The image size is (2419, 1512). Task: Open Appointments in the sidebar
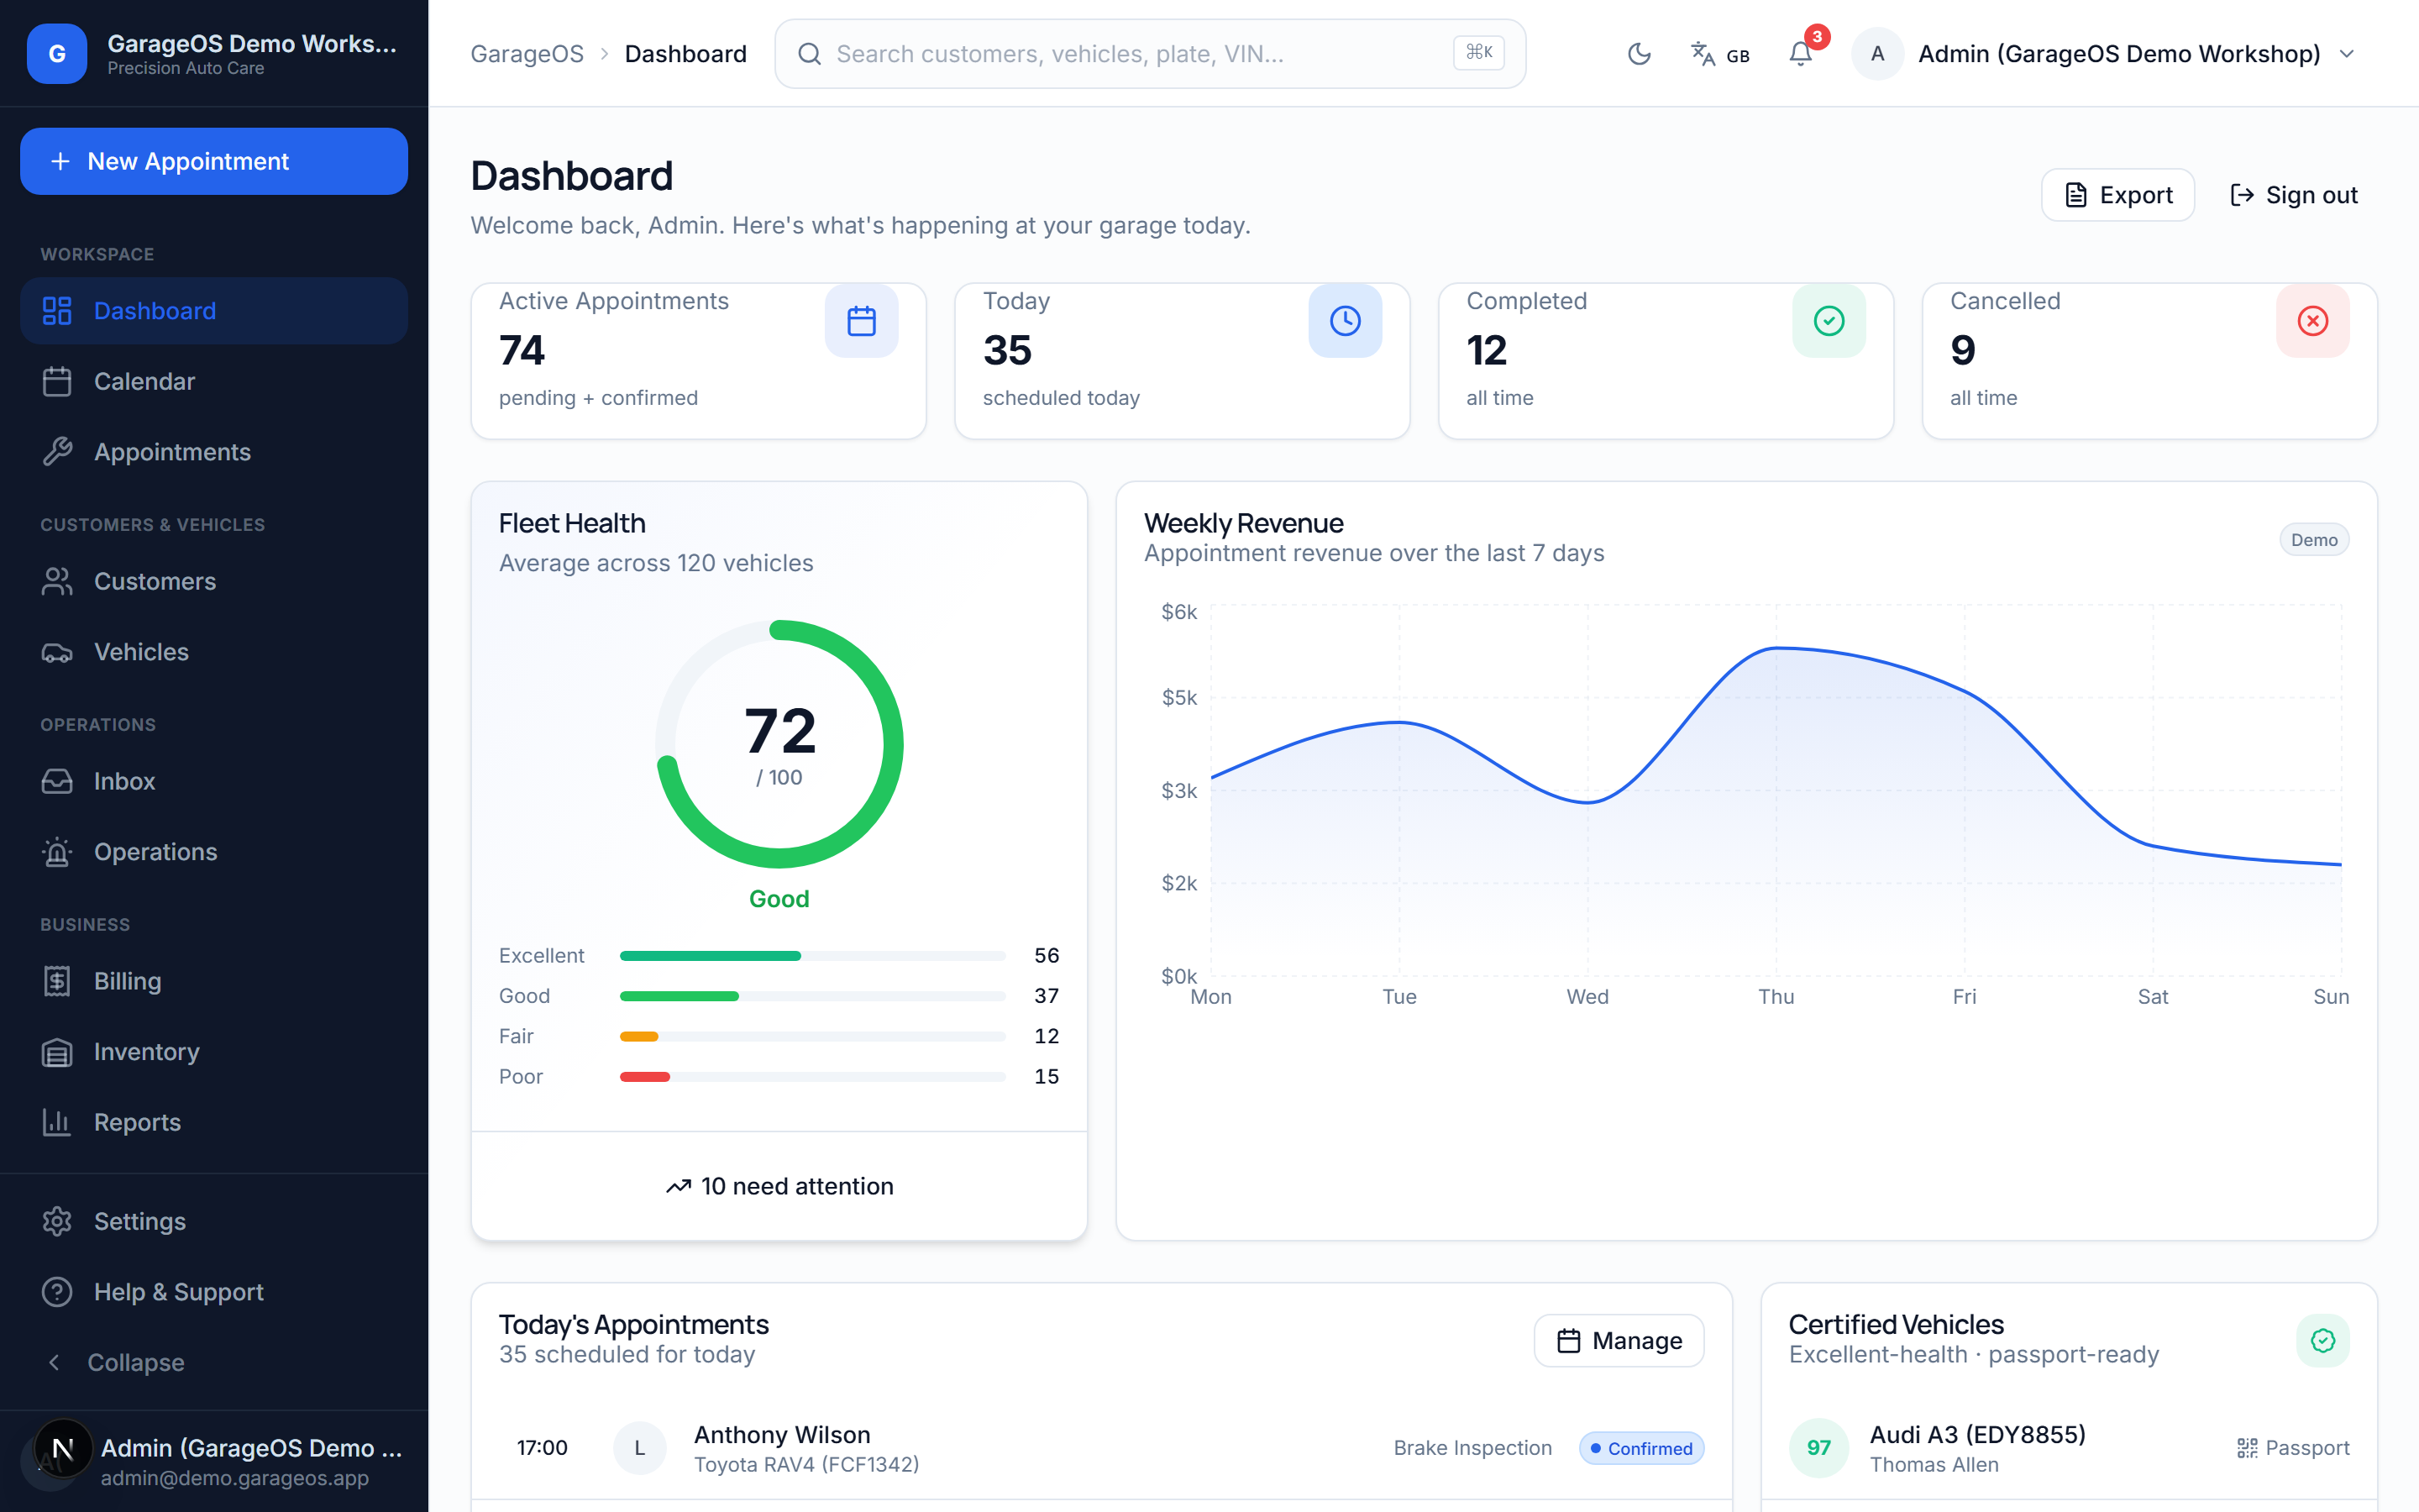[214, 452]
